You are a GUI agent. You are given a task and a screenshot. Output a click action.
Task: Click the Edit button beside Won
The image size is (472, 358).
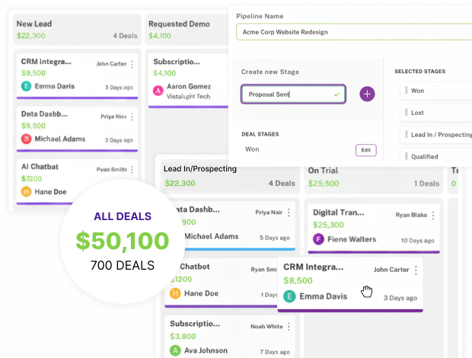pyautogui.click(x=365, y=150)
